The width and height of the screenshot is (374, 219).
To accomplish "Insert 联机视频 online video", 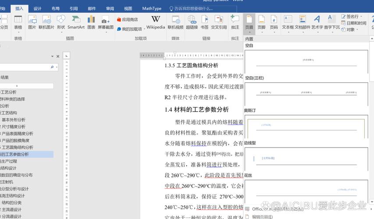I will (x=175, y=22).
